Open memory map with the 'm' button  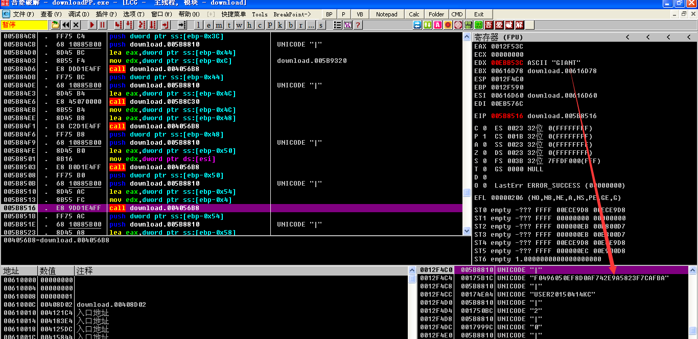click(219, 25)
